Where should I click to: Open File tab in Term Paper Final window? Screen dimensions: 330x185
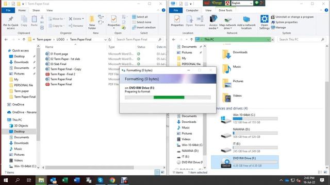coord(8,10)
